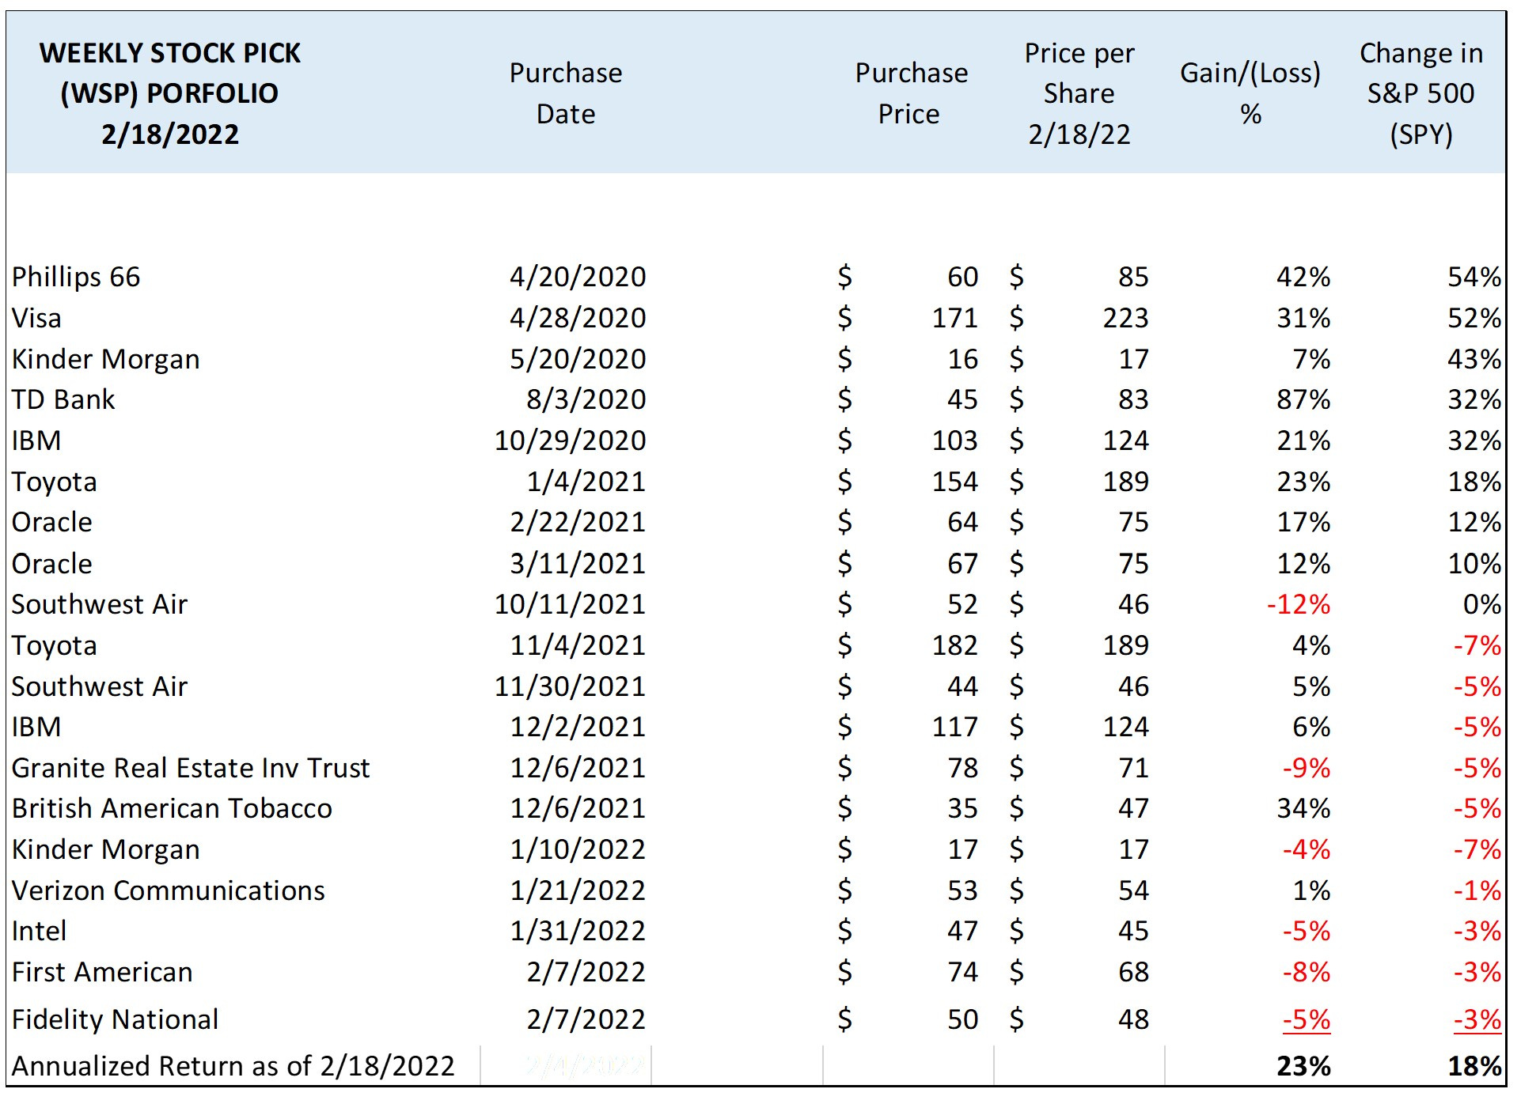Select British American Tobacco cell
This screenshot has height=1104, width=1521.
click(172, 808)
